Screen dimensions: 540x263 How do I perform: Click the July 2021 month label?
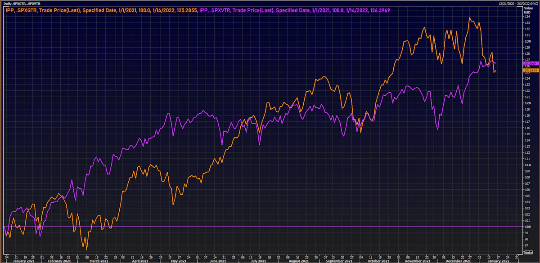(258, 261)
